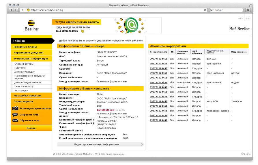Click the phone number (996) 771234567
This screenshot has height=165, width=258.
pos(106,52)
